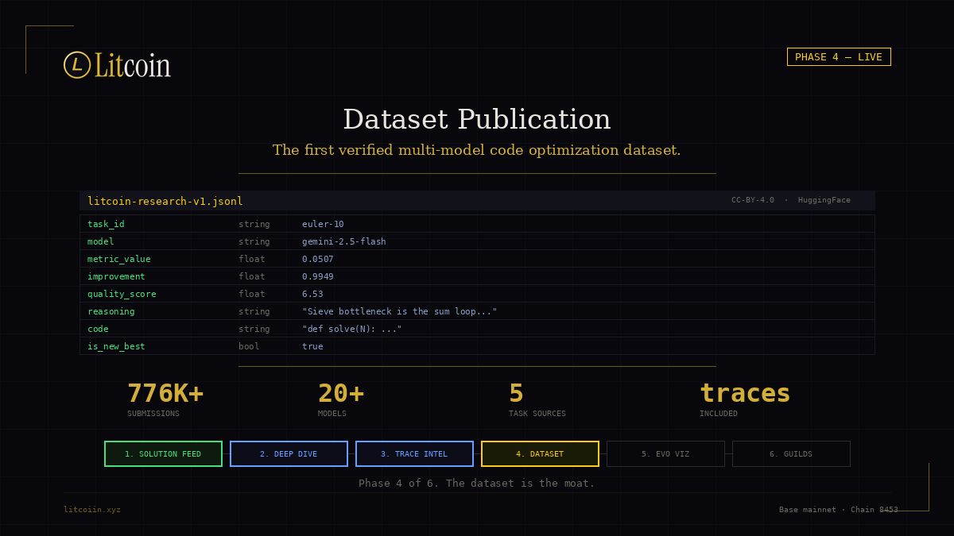Switch to the 2. DEEP DIVE tab
This screenshot has width=954, height=536.
tap(289, 454)
